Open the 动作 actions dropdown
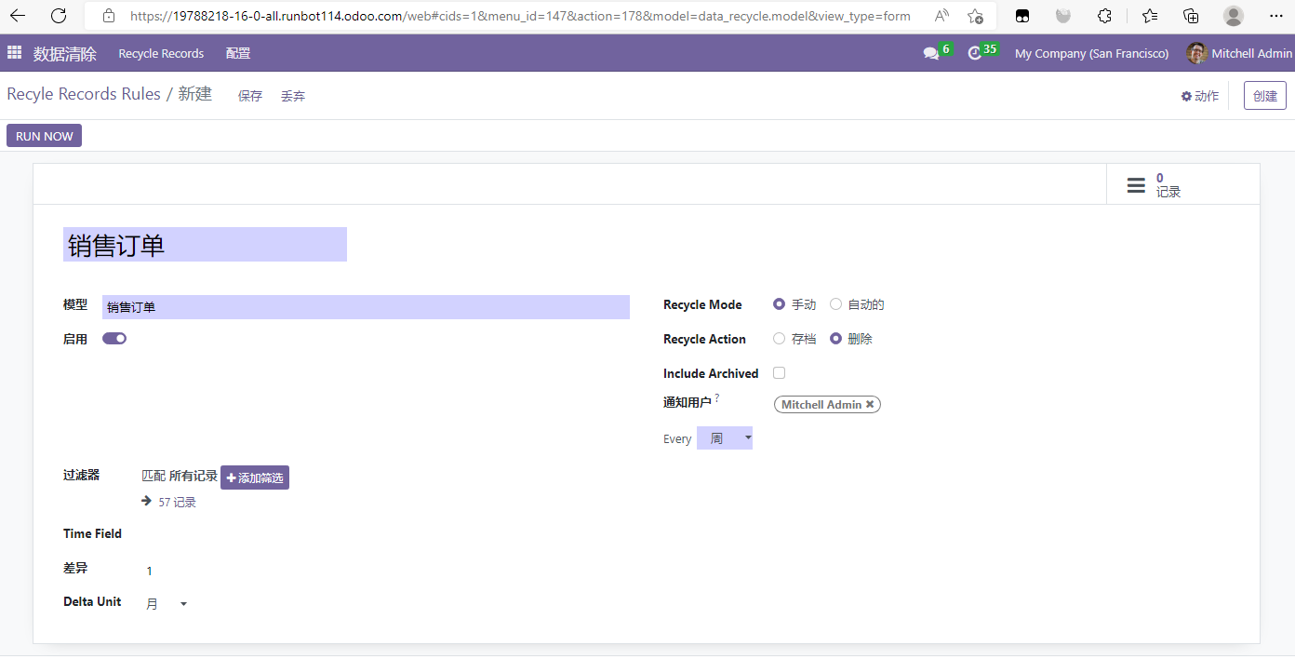1295x659 pixels. tap(1200, 96)
